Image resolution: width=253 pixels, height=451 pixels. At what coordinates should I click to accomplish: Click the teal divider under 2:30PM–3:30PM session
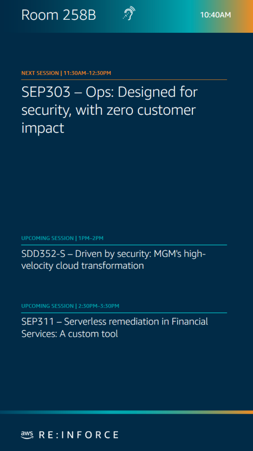tap(124, 312)
